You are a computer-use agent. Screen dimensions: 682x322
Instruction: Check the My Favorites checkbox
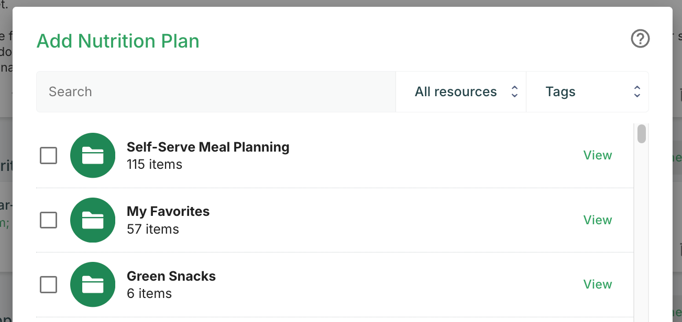tap(49, 220)
